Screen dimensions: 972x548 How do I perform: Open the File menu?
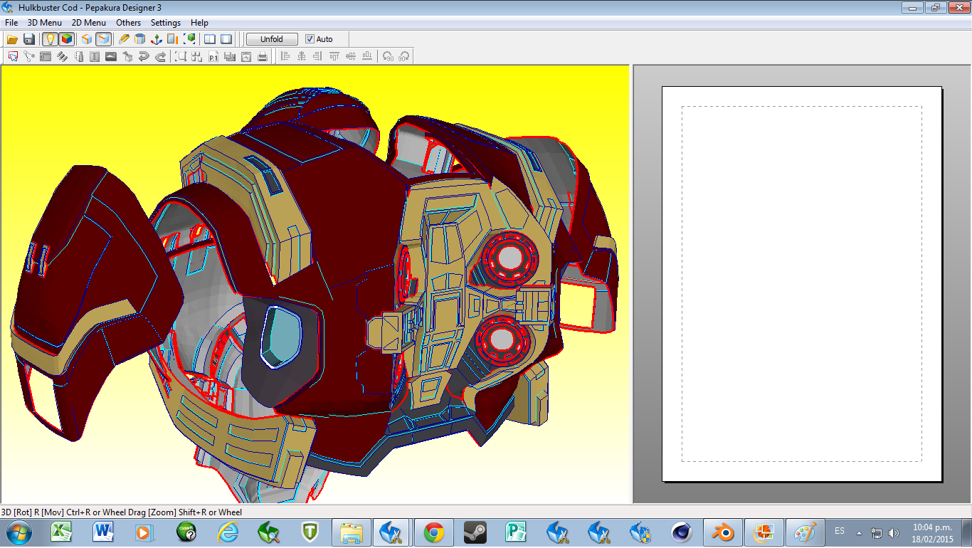click(x=11, y=23)
